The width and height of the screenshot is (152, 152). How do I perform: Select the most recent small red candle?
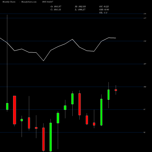click(116, 90)
